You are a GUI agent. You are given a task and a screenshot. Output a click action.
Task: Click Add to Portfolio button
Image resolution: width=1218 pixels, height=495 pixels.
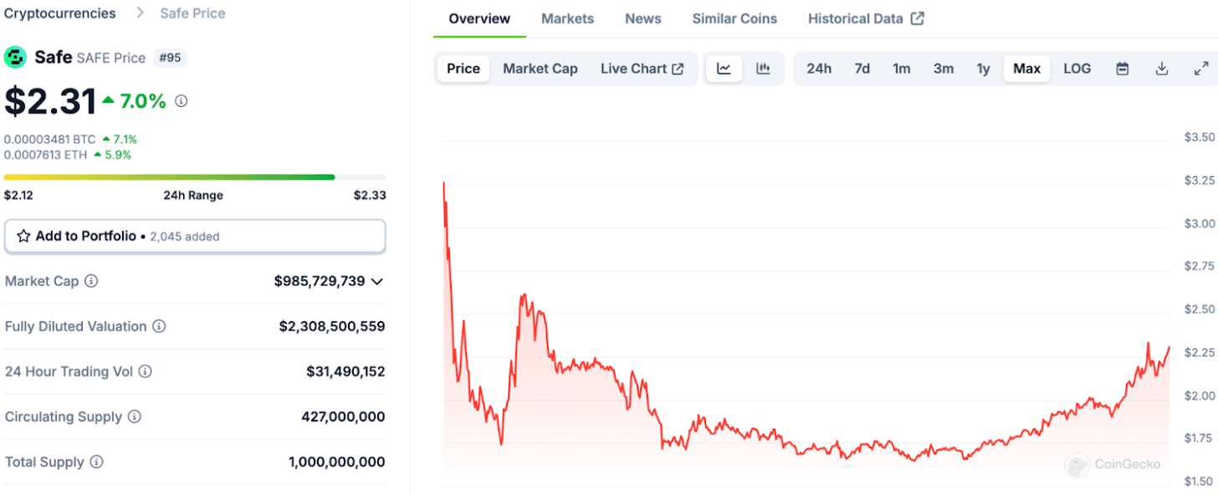click(194, 237)
